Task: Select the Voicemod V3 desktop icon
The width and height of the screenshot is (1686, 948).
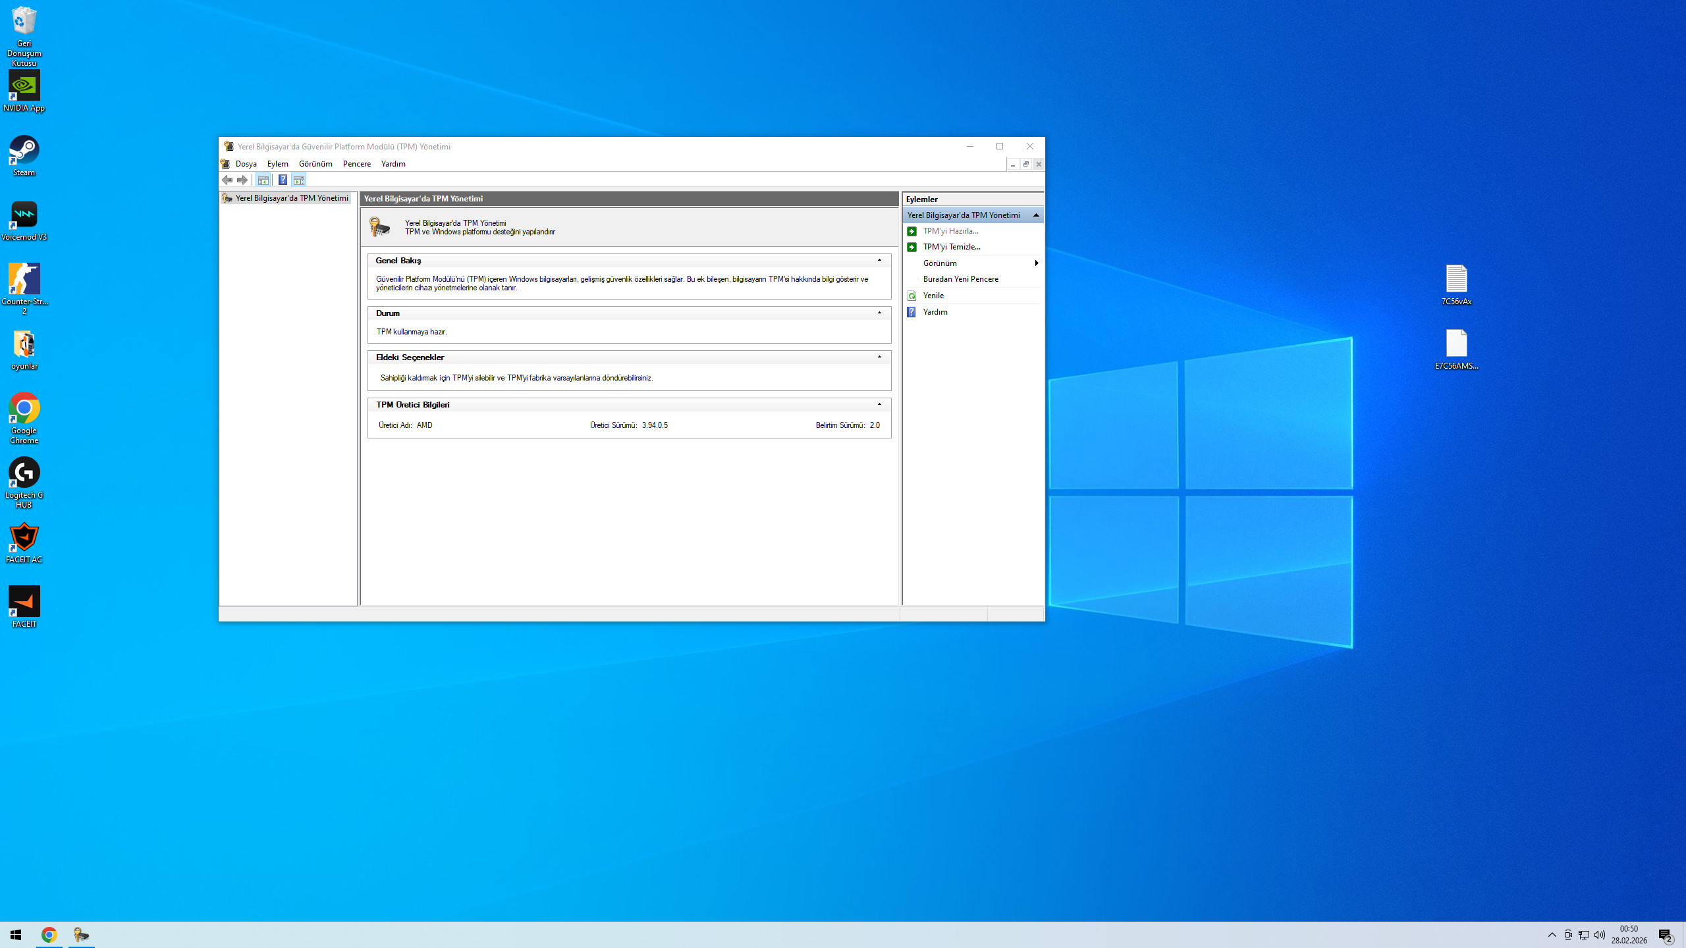Action: [24, 220]
